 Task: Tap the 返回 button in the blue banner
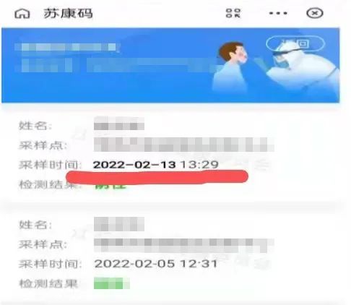[295, 43]
